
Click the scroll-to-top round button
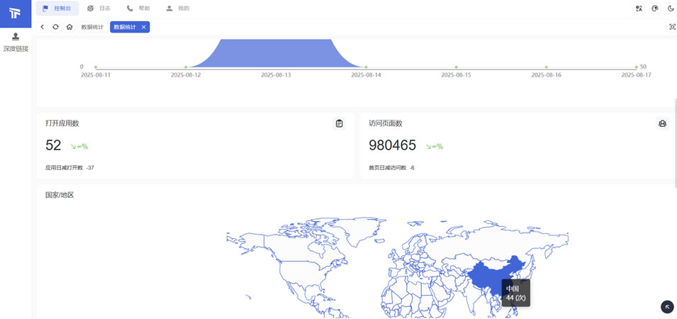pos(667,306)
